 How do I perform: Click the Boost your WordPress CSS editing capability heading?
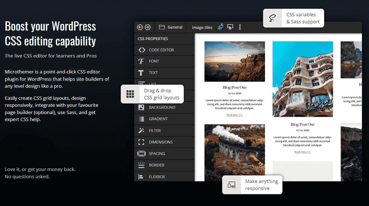pyautogui.click(x=51, y=34)
